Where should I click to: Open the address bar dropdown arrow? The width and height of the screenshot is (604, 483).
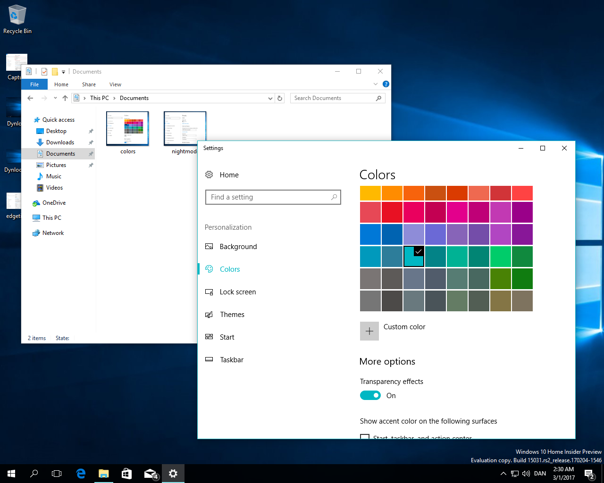[x=270, y=98]
